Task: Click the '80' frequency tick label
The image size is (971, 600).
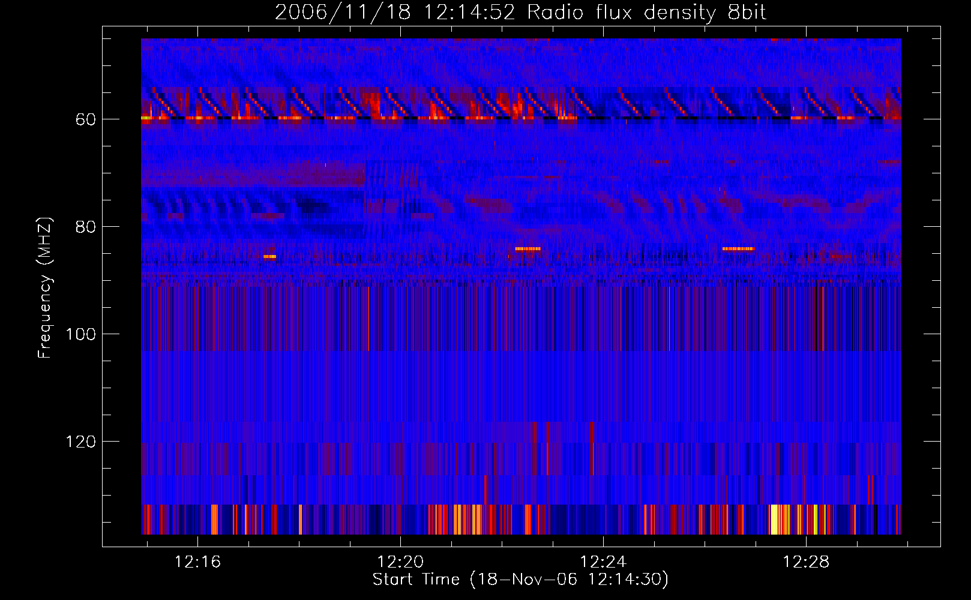Action: [86, 227]
